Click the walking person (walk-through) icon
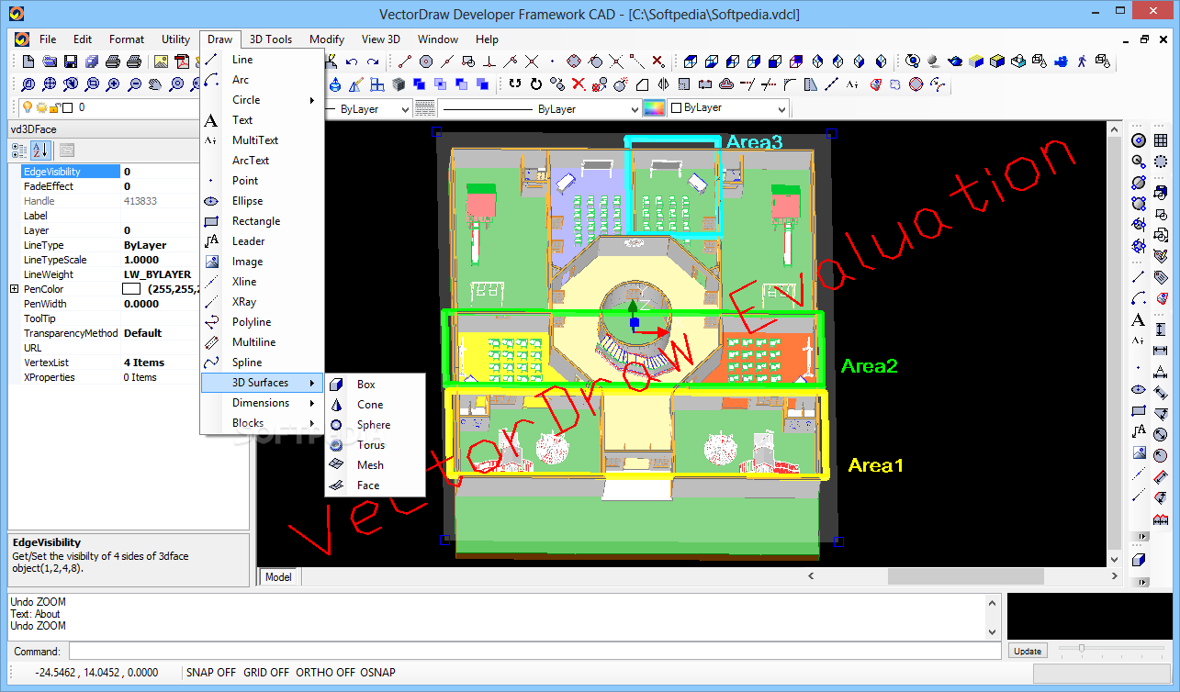Image resolution: width=1180 pixels, height=692 pixels. coord(1082,61)
